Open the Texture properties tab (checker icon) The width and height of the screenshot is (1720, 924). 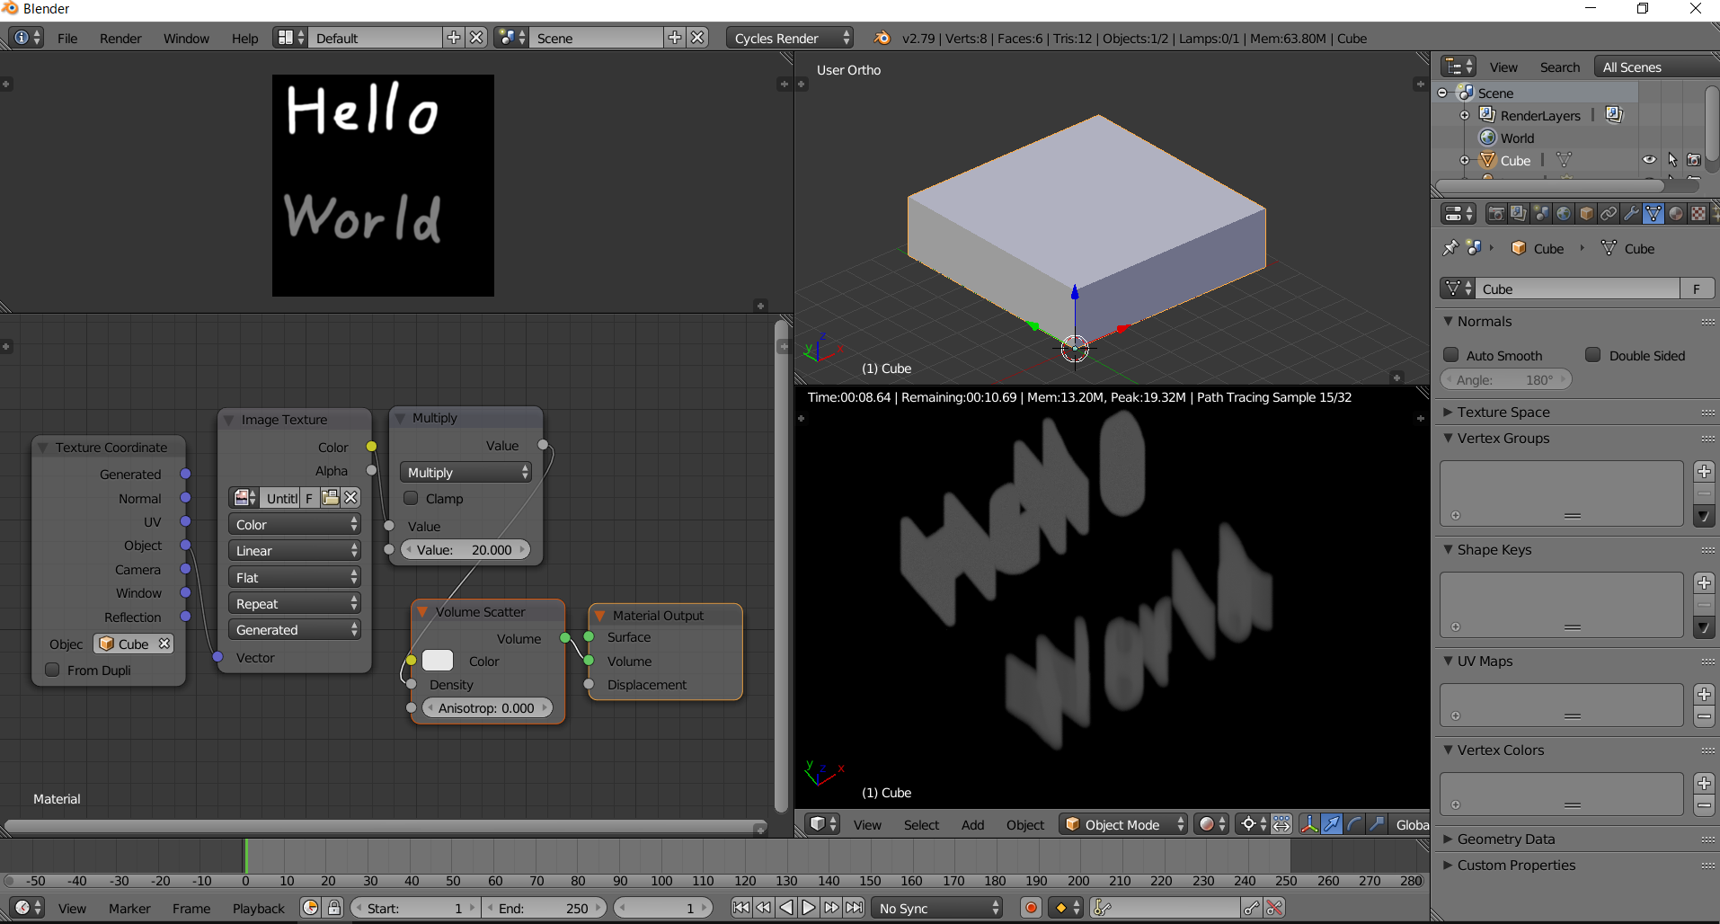(x=1698, y=214)
